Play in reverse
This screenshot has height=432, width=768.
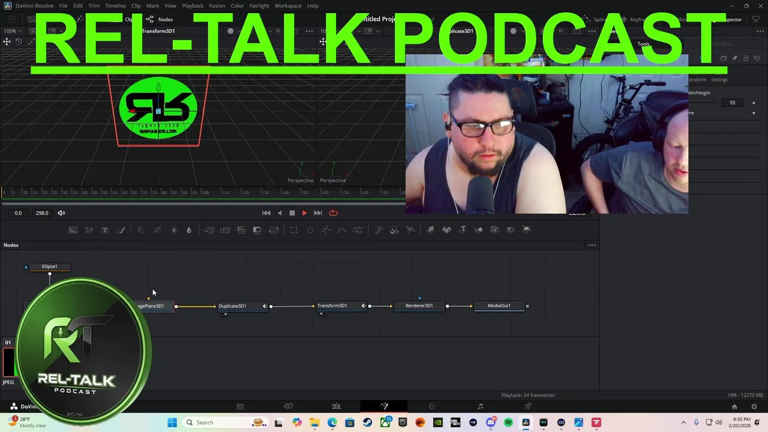(x=280, y=213)
